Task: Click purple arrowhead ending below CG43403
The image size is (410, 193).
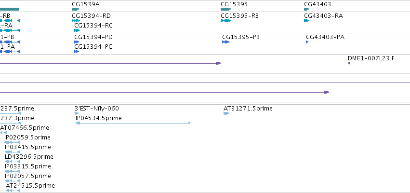Action: tap(326, 92)
